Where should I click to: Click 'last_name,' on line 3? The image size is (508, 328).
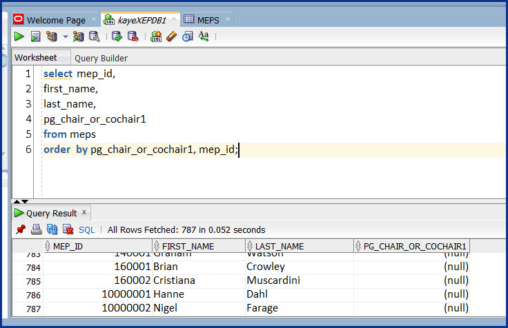tap(70, 104)
